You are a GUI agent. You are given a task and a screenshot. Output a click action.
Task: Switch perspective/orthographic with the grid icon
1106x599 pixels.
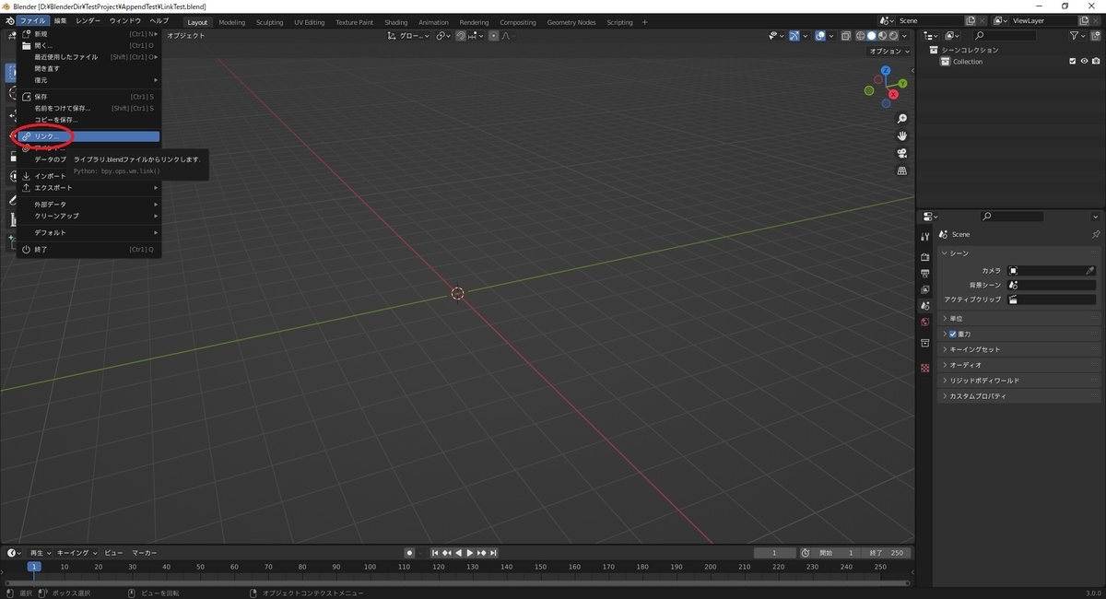tap(902, 170)
